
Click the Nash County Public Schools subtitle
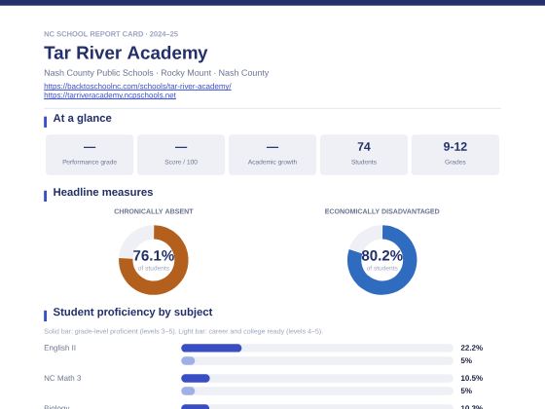tap(157, 73)
